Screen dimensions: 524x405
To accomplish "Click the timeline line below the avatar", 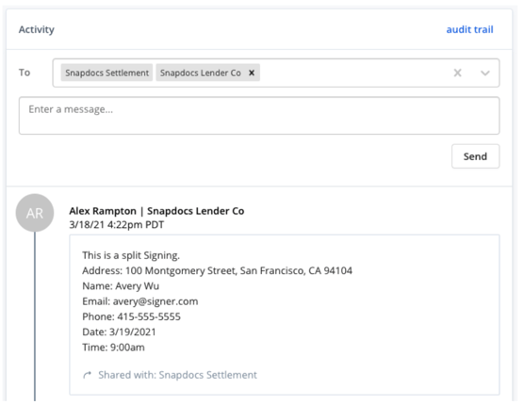I will (35, 316).
